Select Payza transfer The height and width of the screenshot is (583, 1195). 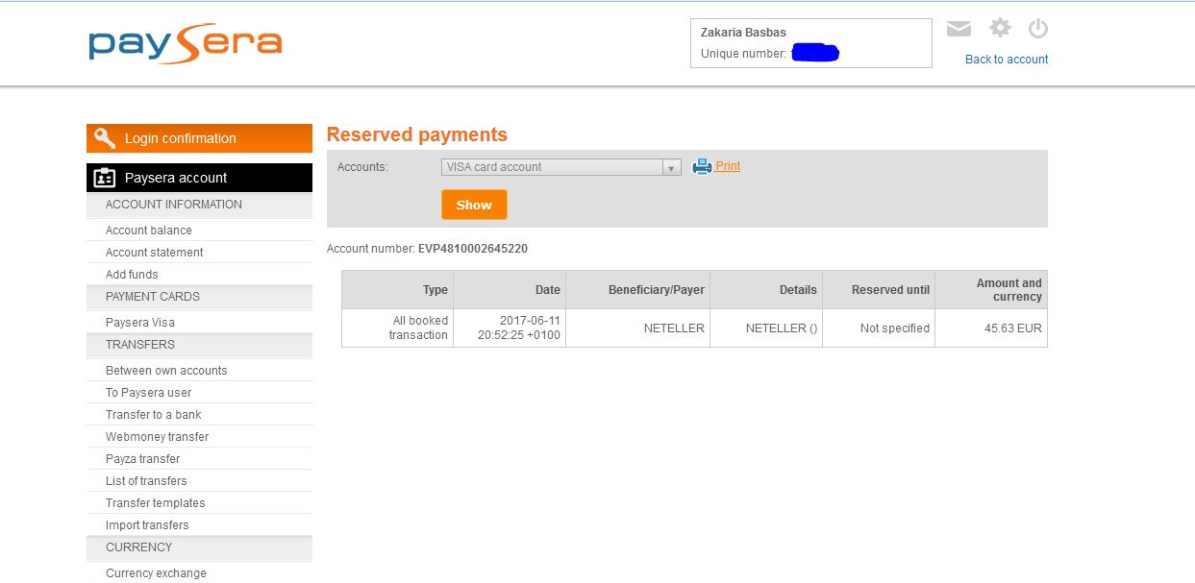pos(143,459)
